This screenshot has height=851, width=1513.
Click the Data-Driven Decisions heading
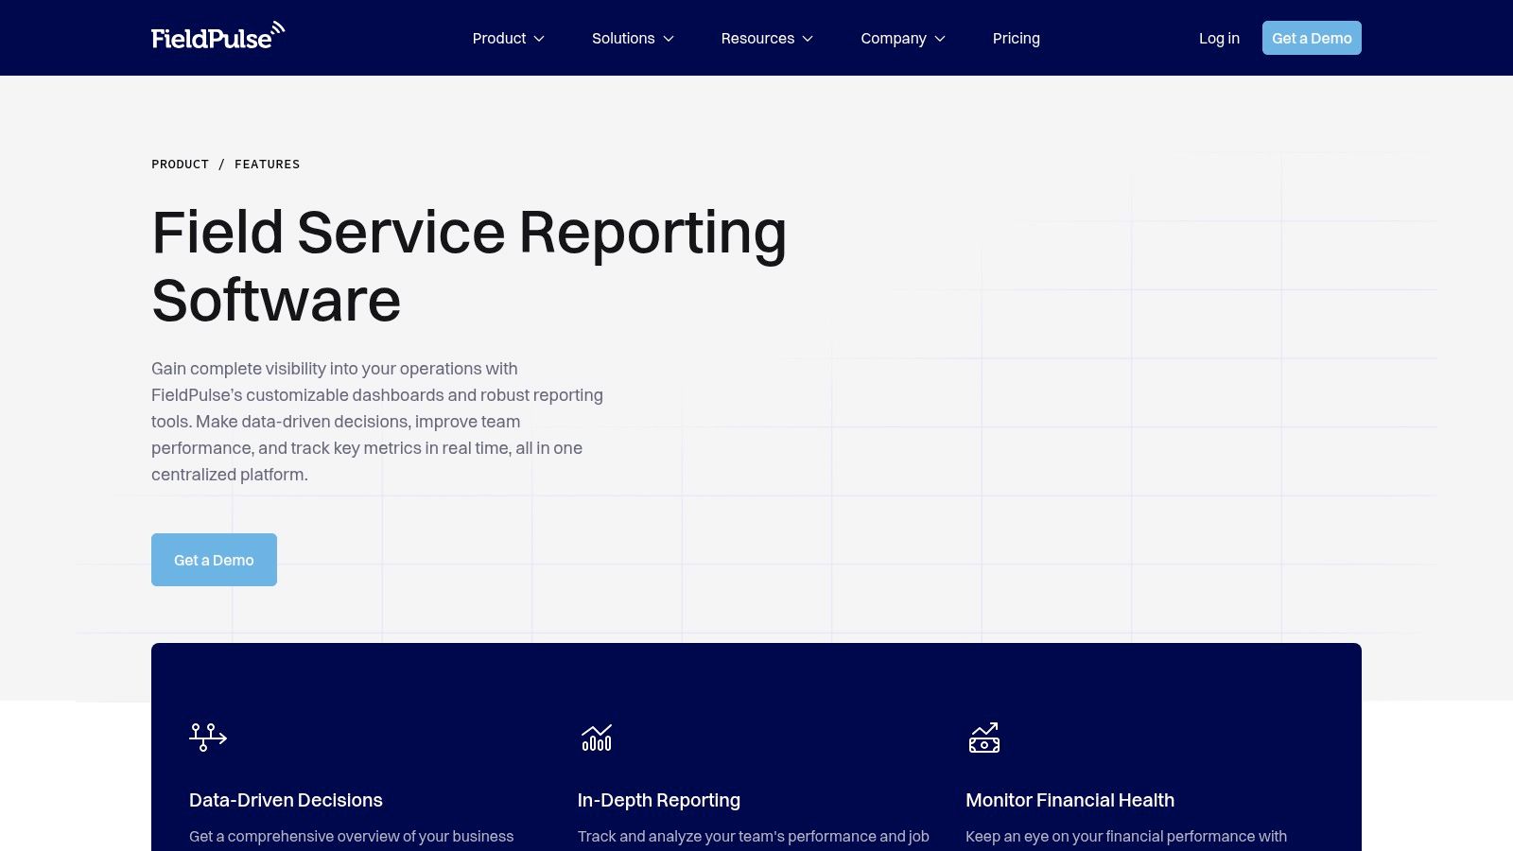point(286,800)
